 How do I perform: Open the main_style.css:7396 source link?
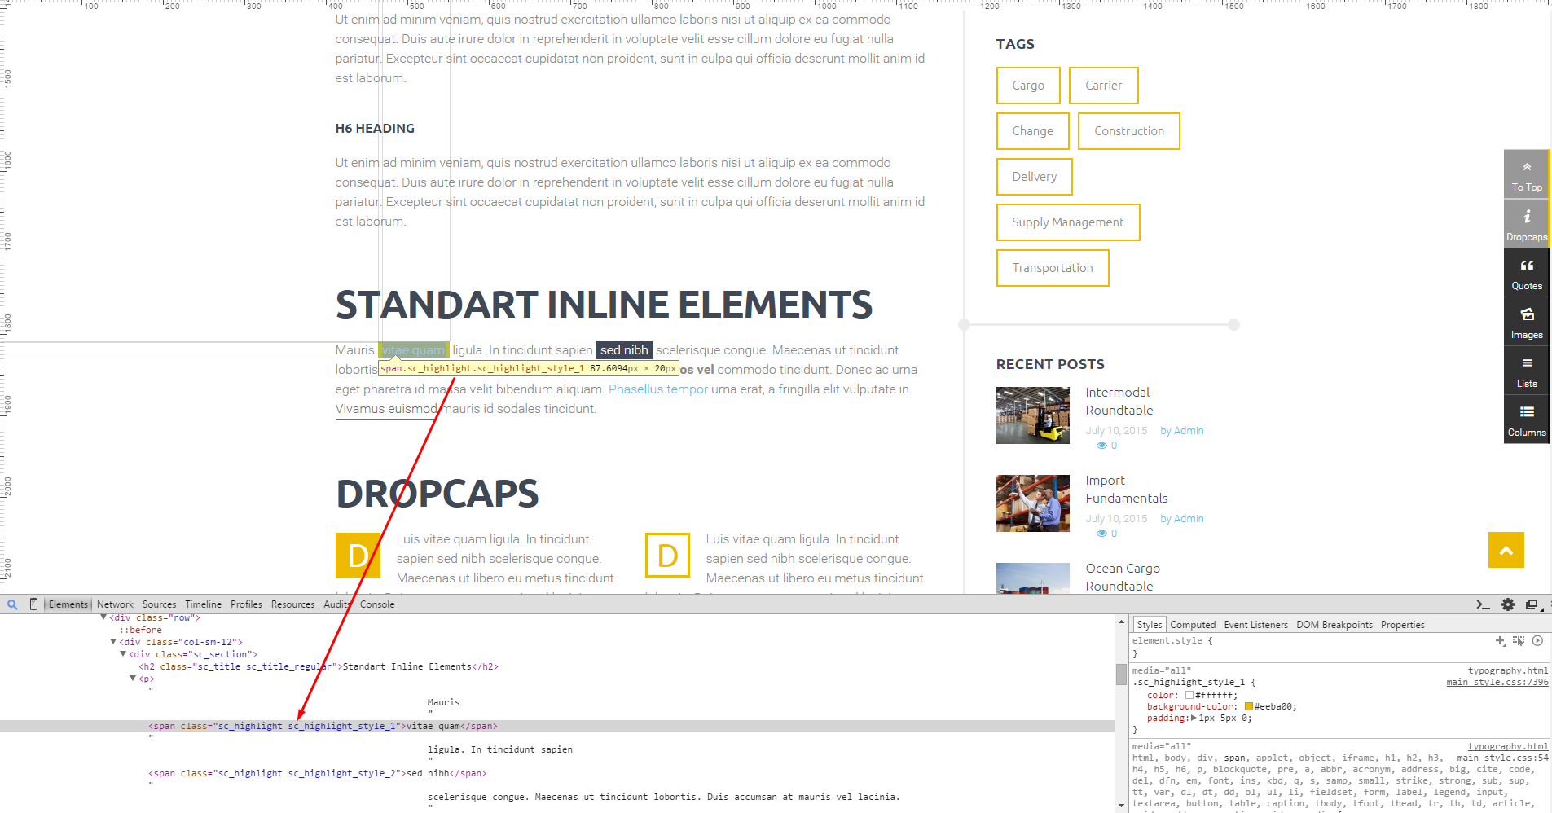[1497, 683]
